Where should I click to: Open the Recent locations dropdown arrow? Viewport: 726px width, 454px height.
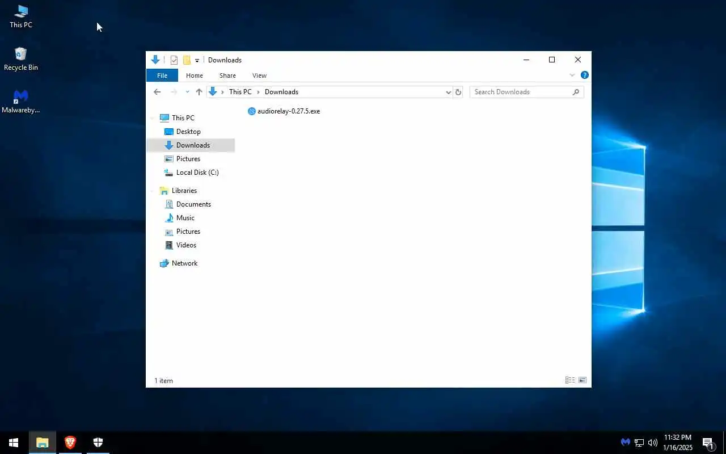coord(187,92)
